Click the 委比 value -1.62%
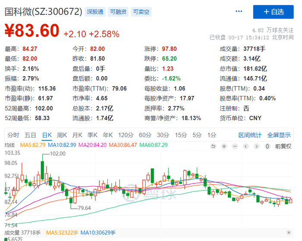The image size is (302, 241). click(171, 78)
